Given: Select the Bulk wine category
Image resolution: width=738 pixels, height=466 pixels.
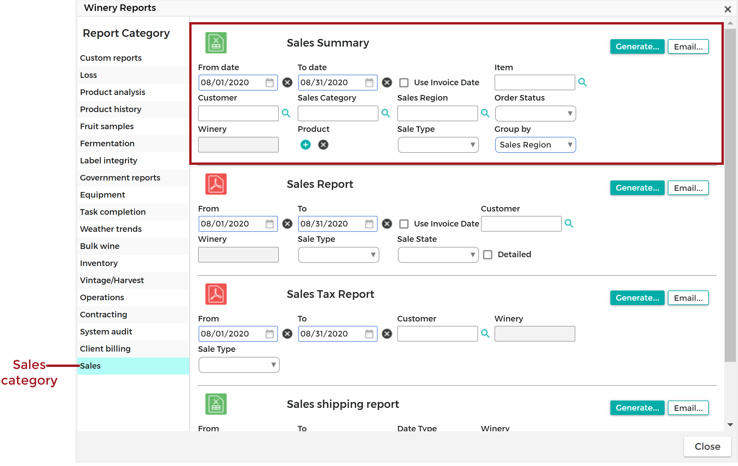Looking at the screenshot, I should click(133, 246).
